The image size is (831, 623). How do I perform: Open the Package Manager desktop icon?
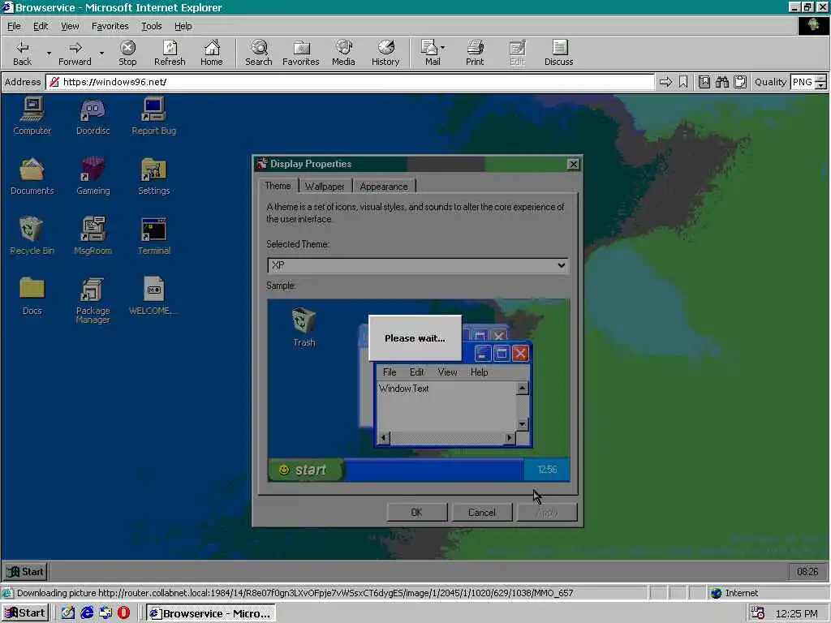(x=93, y=300)
